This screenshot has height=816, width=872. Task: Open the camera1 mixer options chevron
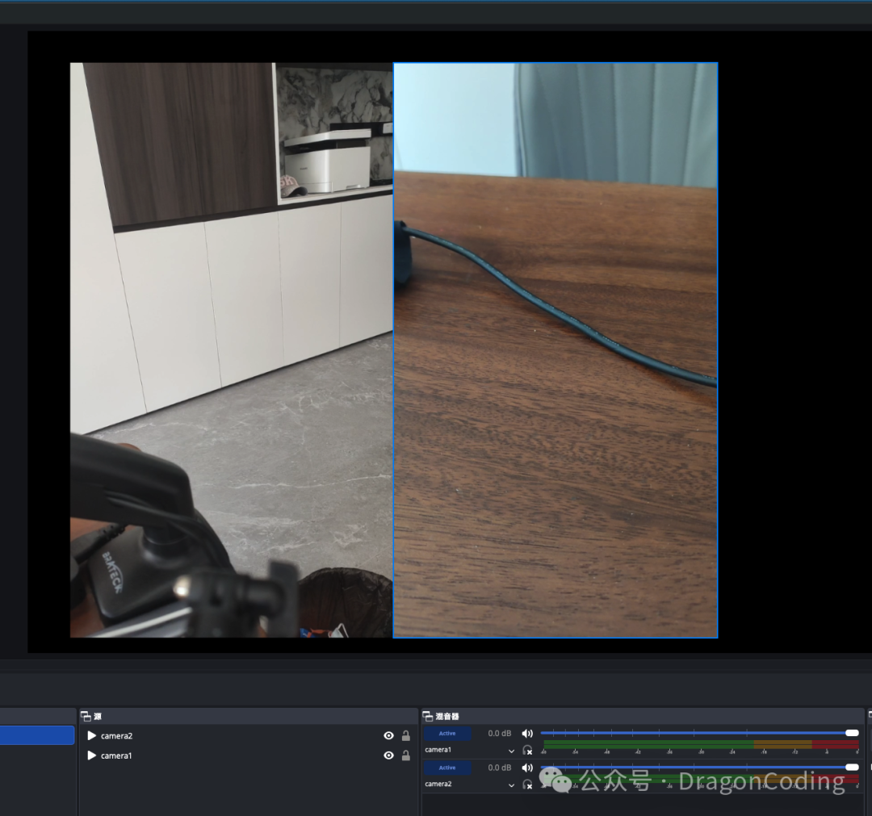click(511, 751)
